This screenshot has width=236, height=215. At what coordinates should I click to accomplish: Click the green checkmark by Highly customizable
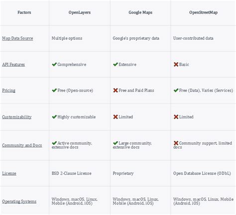pyautogui.click(x=54, y=117)
